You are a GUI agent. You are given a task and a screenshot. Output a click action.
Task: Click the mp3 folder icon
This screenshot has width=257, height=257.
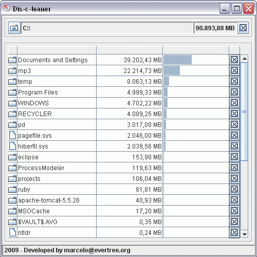12,71
